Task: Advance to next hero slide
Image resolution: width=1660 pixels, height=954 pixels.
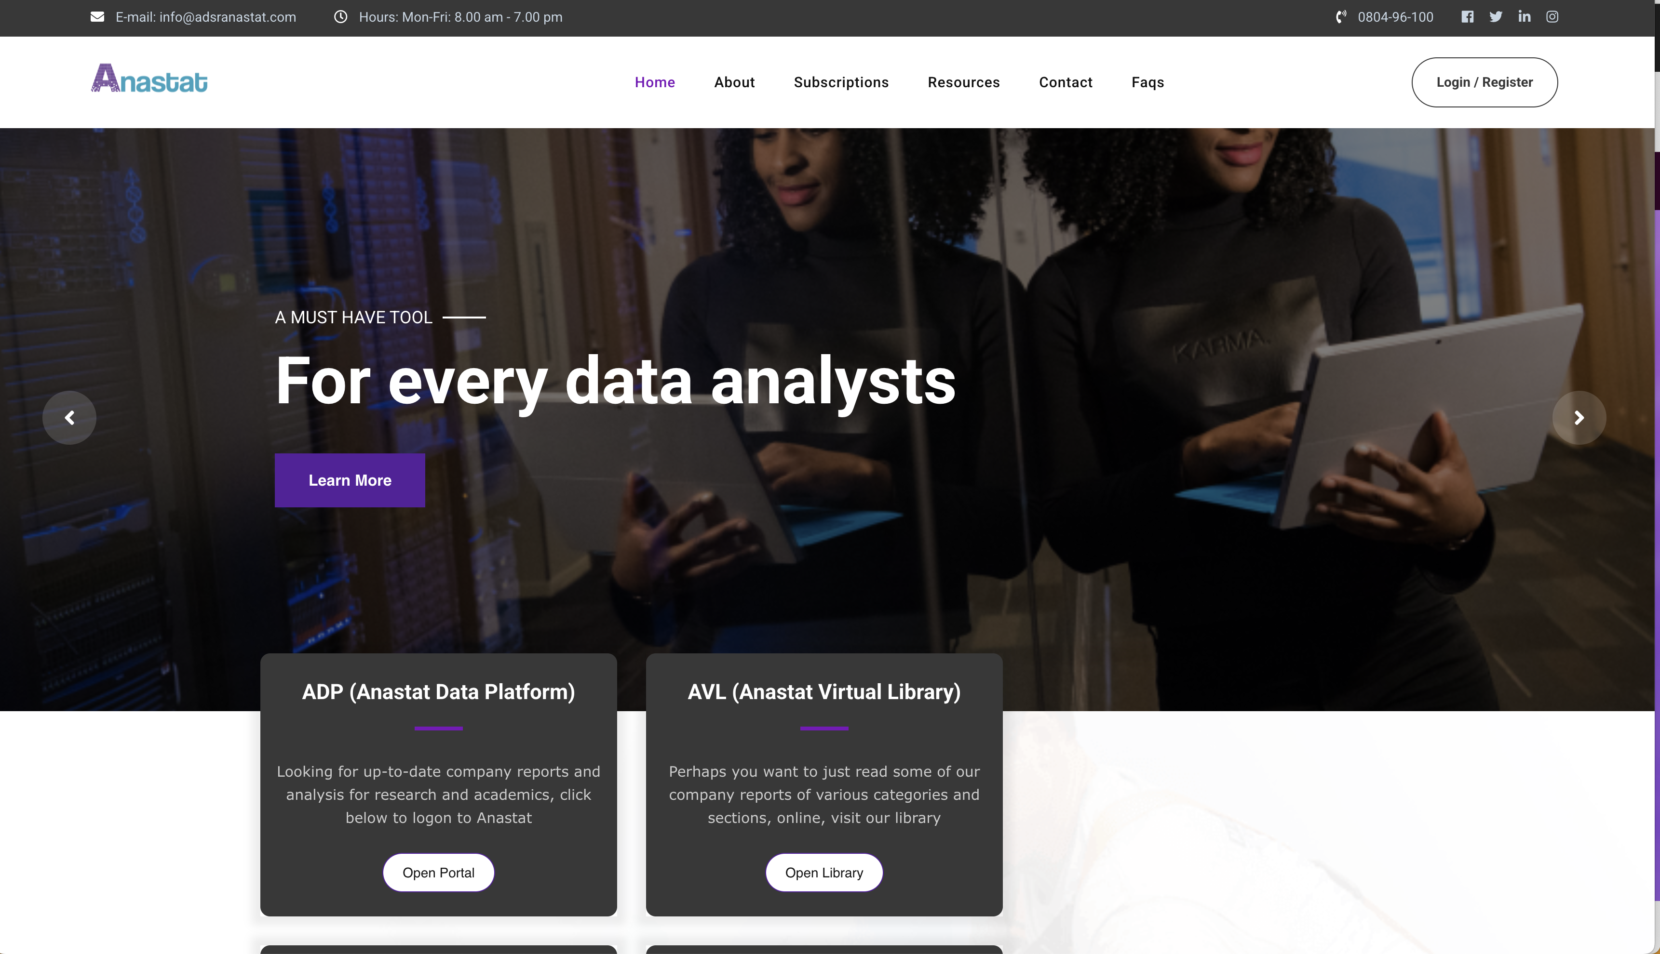Action: pyautogui.click(x=1579, y=417)
